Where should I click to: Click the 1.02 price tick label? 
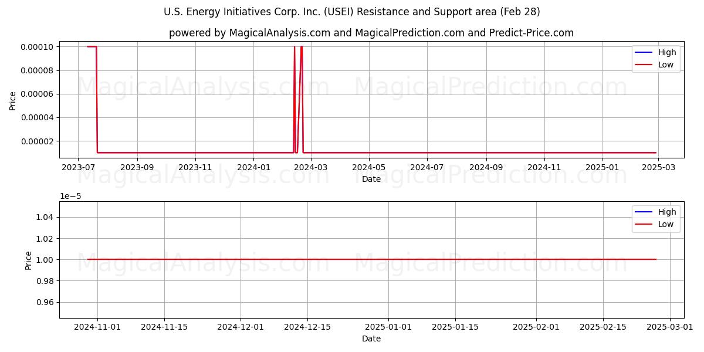click(x=44, y=238)
